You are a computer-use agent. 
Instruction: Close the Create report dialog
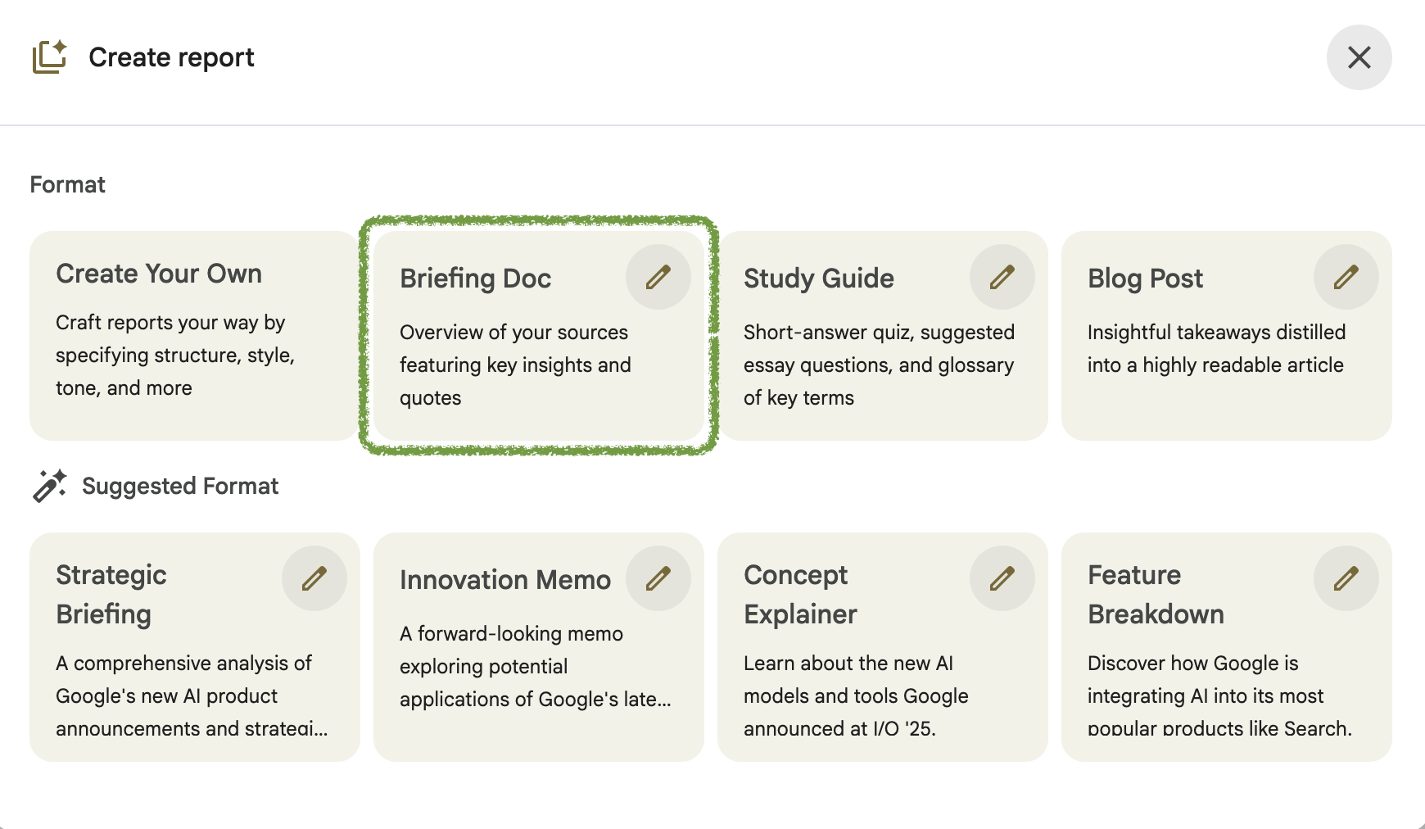point(1359,57)
